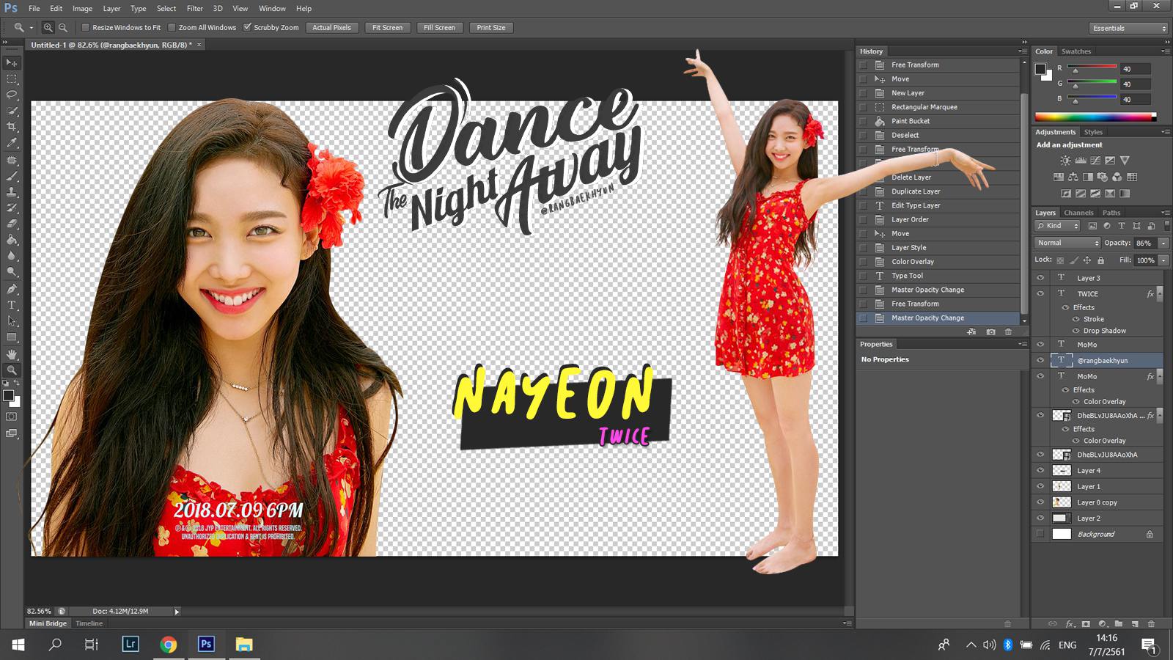The height and width of the screenshot is (660, 1173).
Task: Click the Actual Pixels button
Action: pos(331,28)
